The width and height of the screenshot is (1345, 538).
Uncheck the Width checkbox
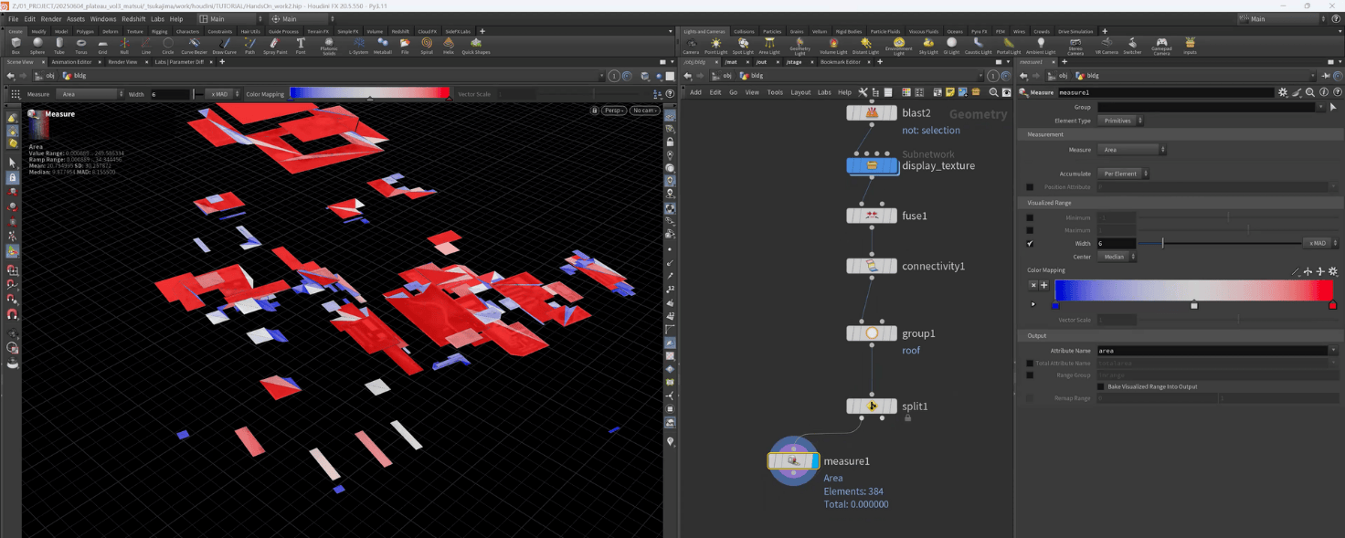pos(1030,244)
